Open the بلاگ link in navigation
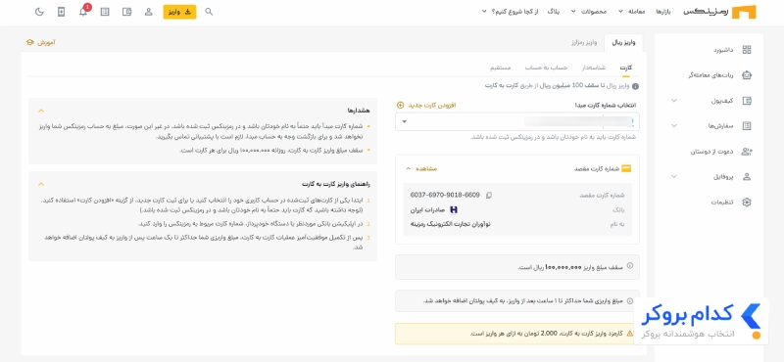The height and width of the screenshot is (362, 784). click(555, 12)
